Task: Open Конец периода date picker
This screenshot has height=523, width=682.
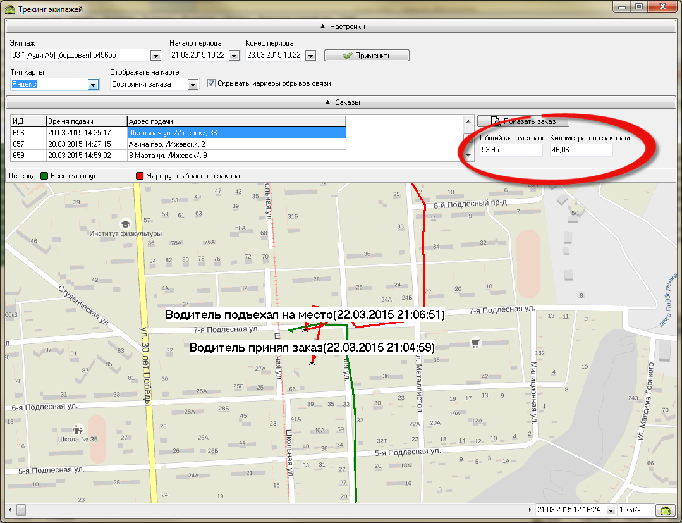Action: (310, 56)
